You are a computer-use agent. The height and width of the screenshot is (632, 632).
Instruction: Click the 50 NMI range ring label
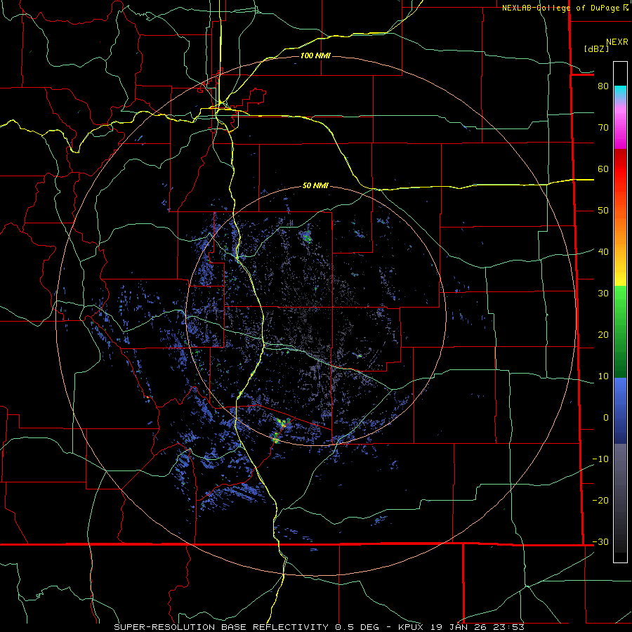(x=315, y=185)
